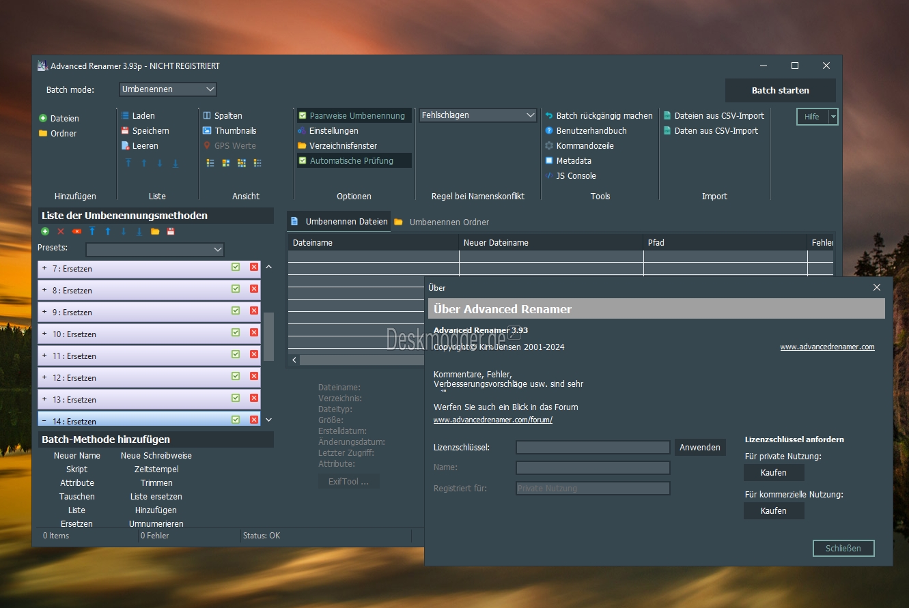Screen dimensions: 909x608
Task: Collapse method 14 : Ersetzen
Action: [x=44, y=421]
